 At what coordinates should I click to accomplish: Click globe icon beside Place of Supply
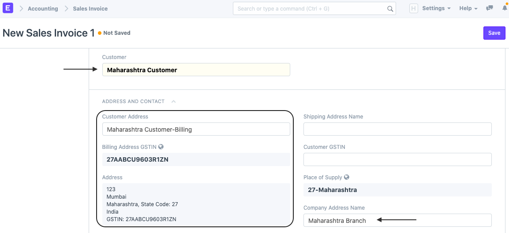pos(347,178)
